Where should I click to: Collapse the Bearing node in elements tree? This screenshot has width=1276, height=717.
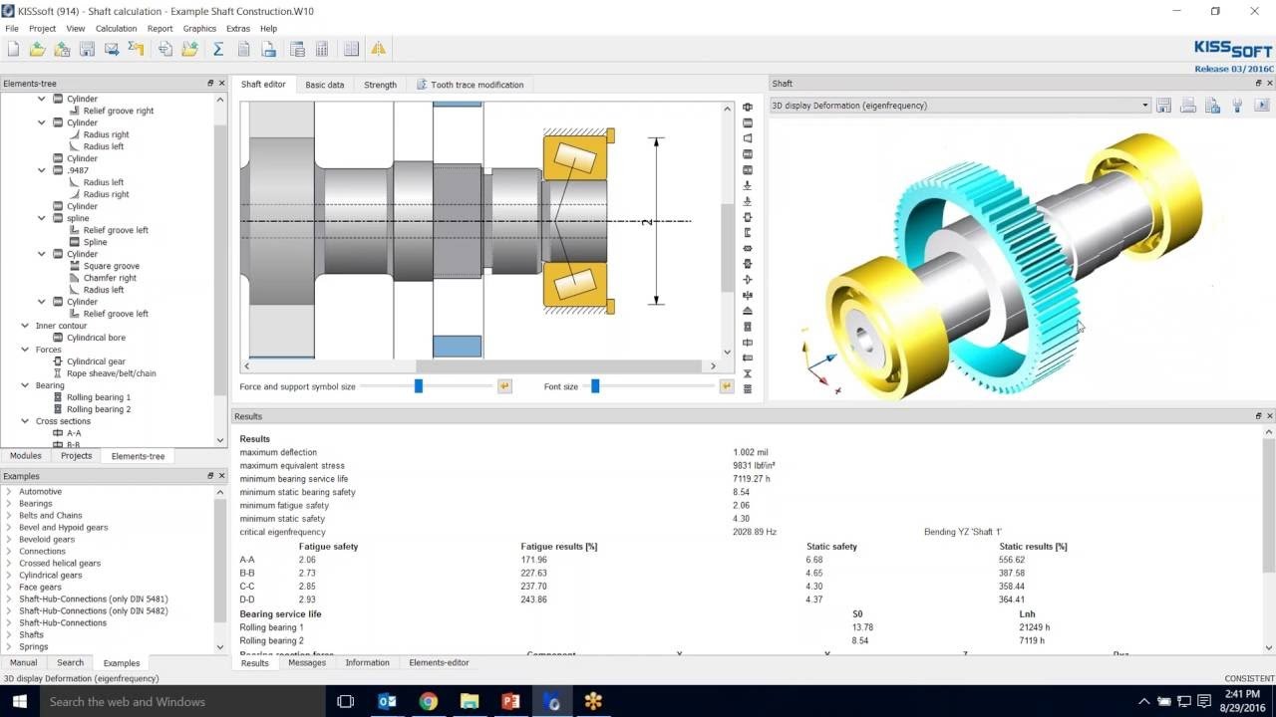pos(26,385)
